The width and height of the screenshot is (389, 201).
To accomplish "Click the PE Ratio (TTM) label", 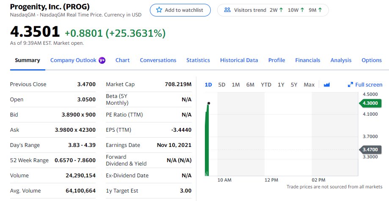I will coord(124,114).
